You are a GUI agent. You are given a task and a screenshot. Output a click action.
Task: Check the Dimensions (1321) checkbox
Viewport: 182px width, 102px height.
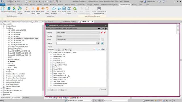click(x=53, y=57)
